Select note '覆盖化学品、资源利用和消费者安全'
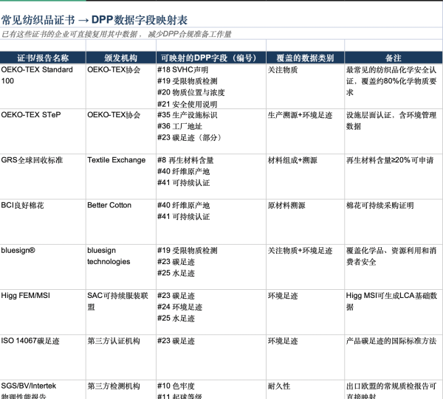The height and width of the screenshot is (399, 443). (394, 267)
